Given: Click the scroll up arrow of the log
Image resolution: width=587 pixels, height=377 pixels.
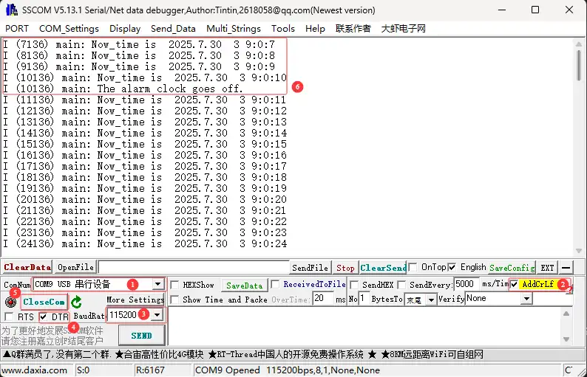Looking at the screenshot, I should (580, 44).
